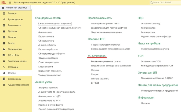This screenshot has height=112, width=181.
Task: Open Оборотно-сальдовая ведомость report
Action: pyautogui.click(x=55, y=24)
